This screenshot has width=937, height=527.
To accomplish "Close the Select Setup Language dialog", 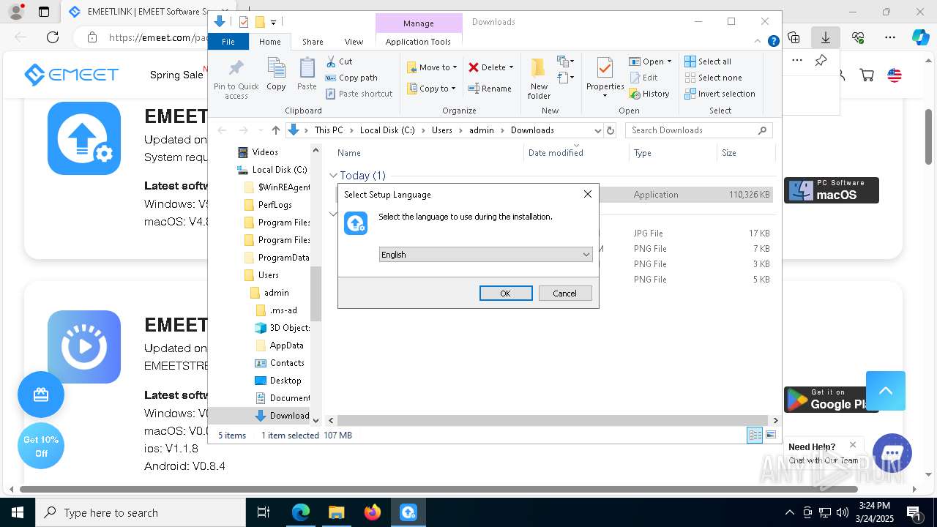I will coord(587,194).
